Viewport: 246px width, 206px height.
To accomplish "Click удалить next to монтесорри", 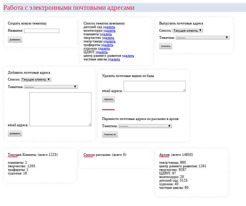I will tap(109, 31).
